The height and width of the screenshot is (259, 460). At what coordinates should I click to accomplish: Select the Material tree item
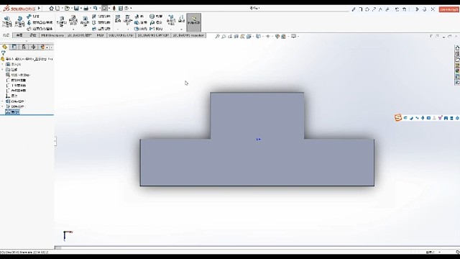pos(17,75)
